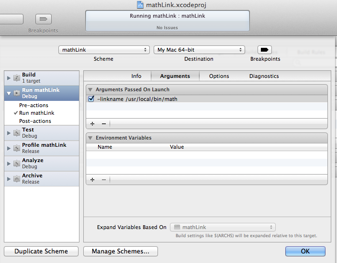Click the Test action wrench icon
The image size is (337, 263).
(x=17, y=133)
